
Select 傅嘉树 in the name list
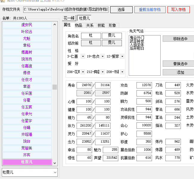(27, 52)
